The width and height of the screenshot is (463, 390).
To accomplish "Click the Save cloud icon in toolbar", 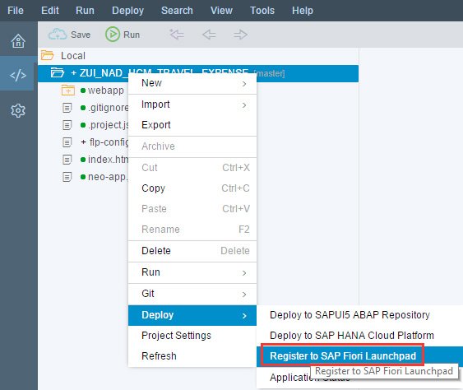I will [58, 35].
